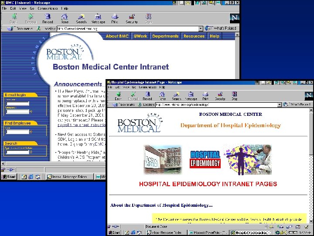Screen dimensions: 314x236
Task: Click vertical scrollbar in Hospital Epidemiology window
Action: tap(311, 166)
